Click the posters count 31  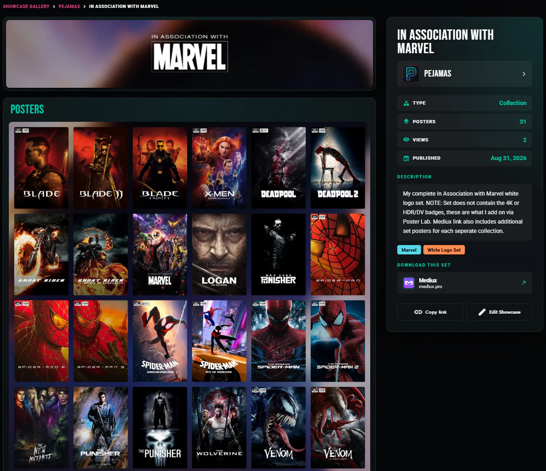click(x=523, y=122)
